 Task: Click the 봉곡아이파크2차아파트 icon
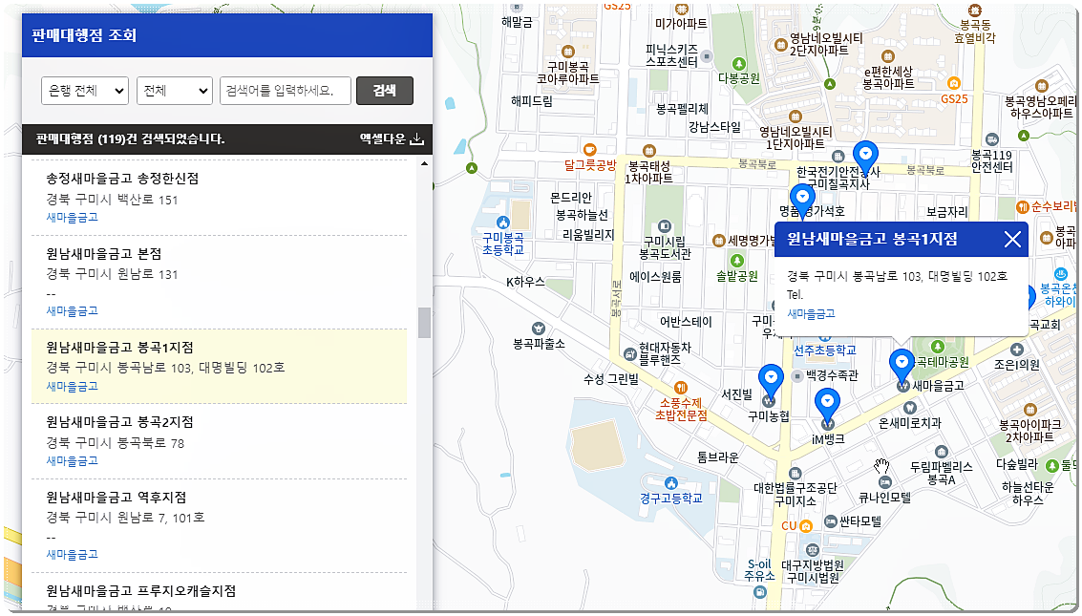1029,410
